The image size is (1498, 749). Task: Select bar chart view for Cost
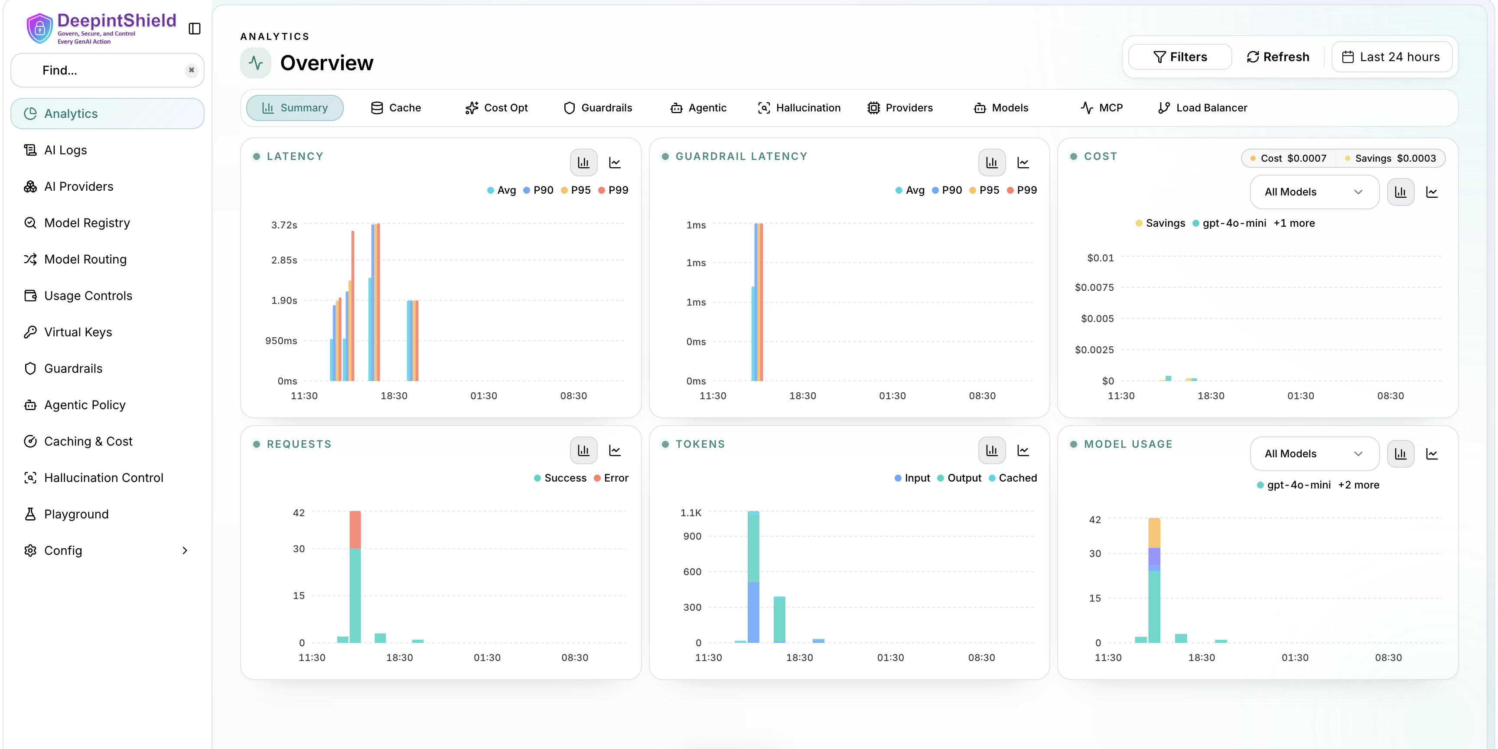[x=1400, y=192]
